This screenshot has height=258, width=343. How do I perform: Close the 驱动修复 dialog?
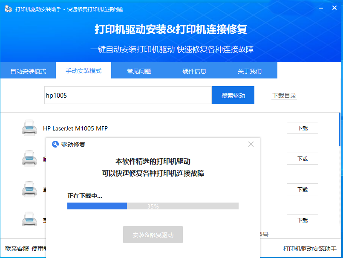[251, 144]
